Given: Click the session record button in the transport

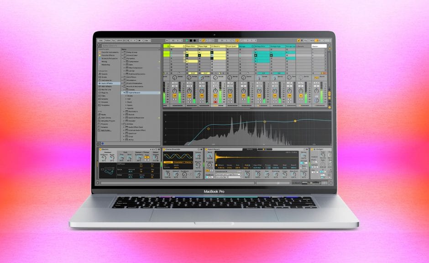Looking at the screenshot, I should coord(195,40).
